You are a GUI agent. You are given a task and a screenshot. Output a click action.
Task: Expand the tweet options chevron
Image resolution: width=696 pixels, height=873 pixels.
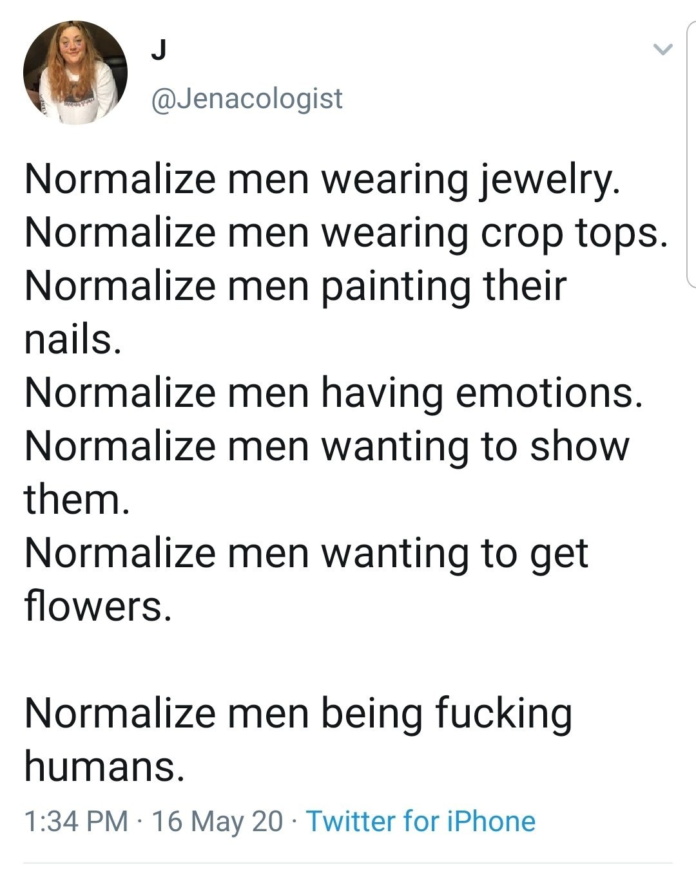click(x=662, y=49)
